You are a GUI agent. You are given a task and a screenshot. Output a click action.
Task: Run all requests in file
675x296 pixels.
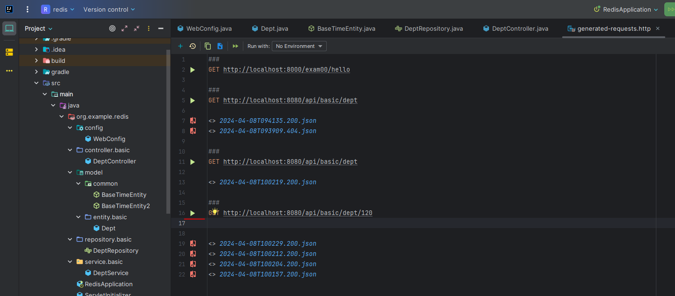[x=235, y=46]
